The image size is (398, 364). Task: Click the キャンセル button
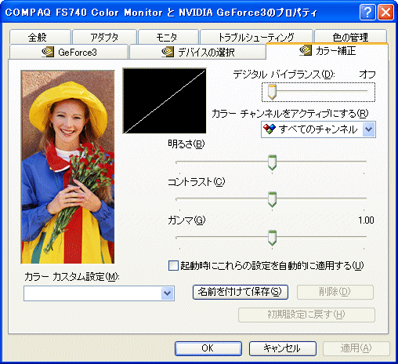point(283,348)
